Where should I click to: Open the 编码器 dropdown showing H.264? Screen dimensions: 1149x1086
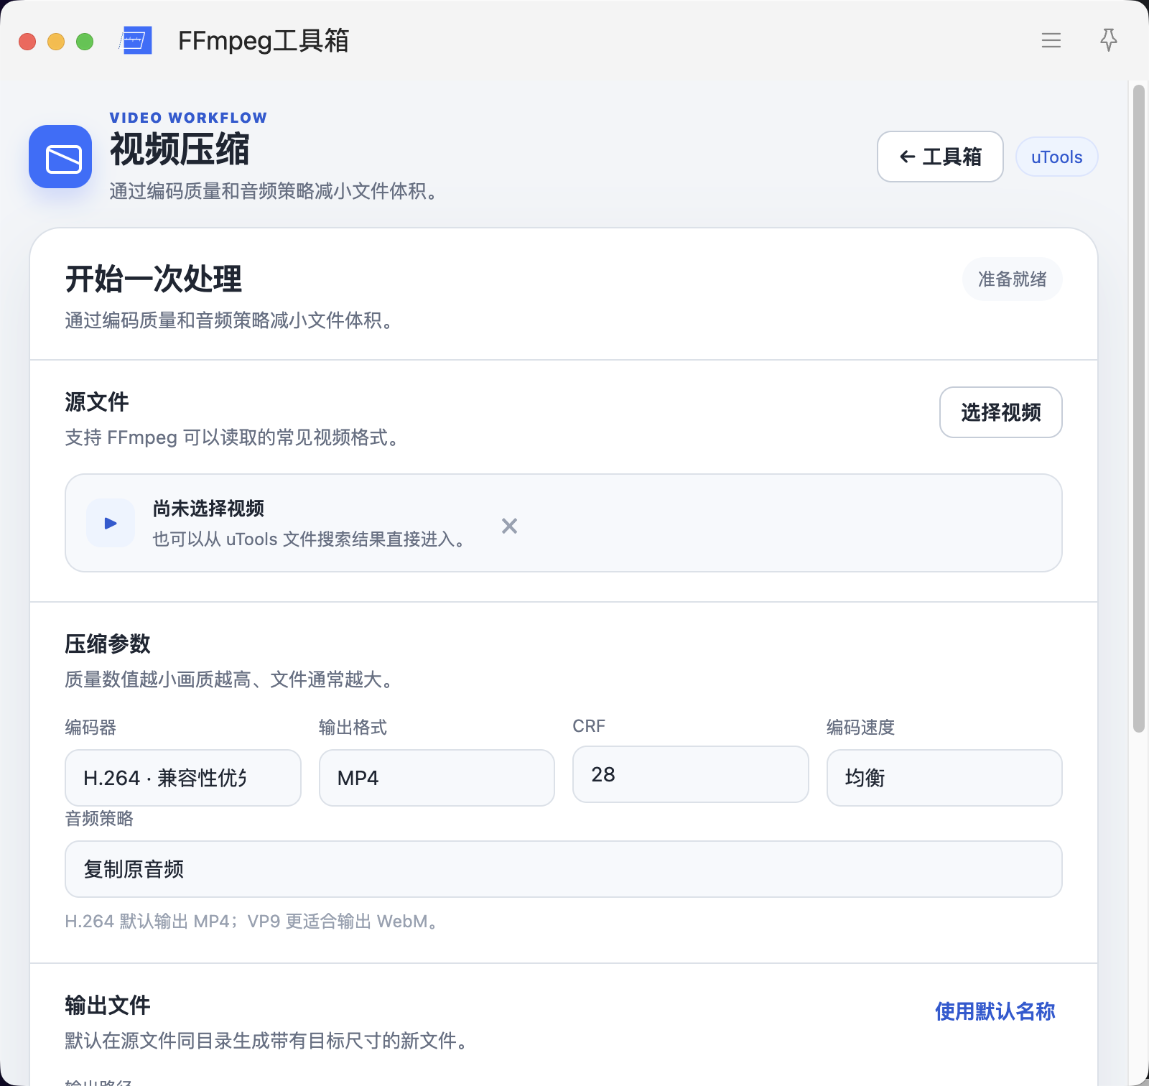click(183, 778)
